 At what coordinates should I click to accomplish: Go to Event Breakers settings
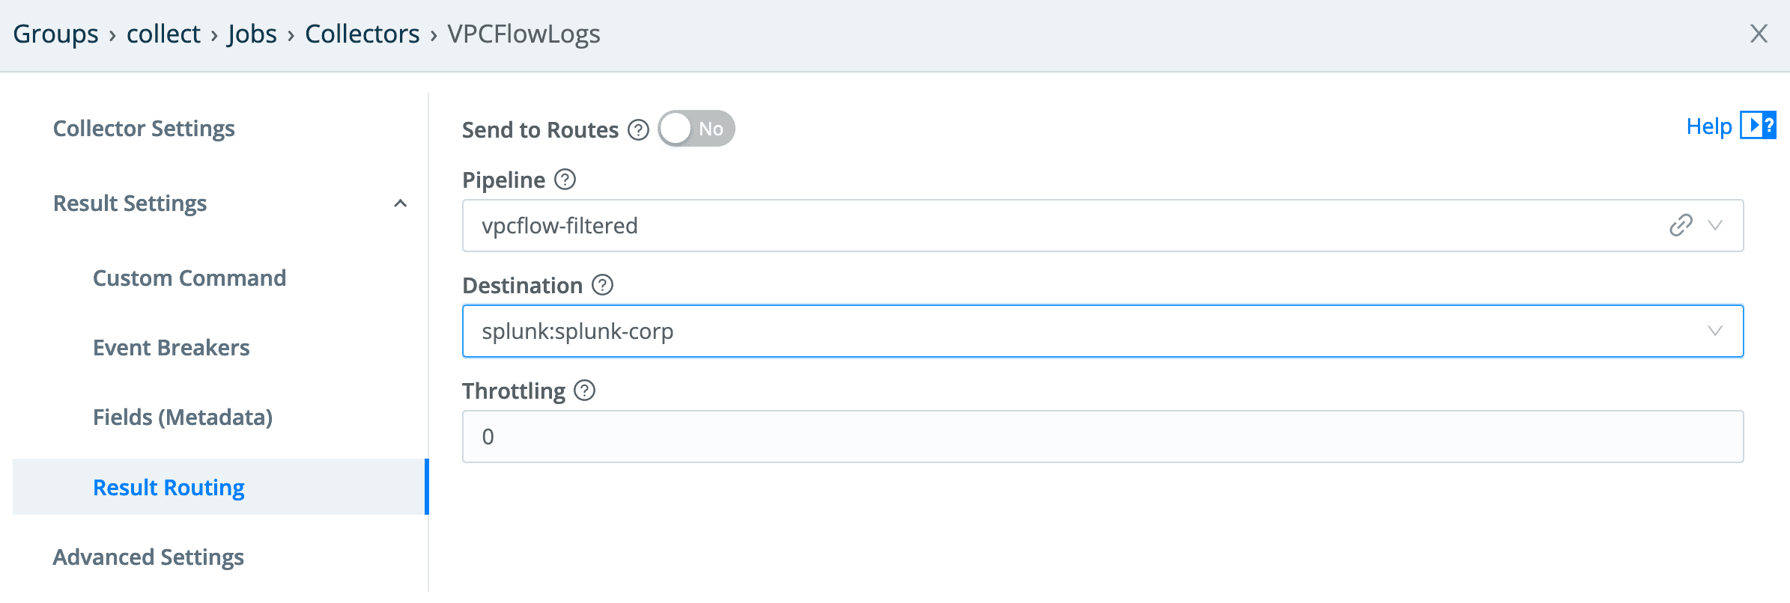[x=172, y=348]
